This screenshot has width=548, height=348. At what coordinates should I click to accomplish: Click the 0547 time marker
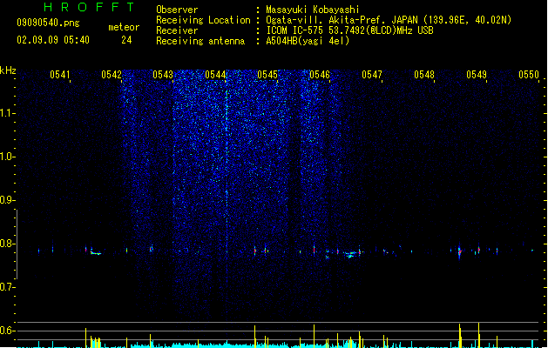372,74
